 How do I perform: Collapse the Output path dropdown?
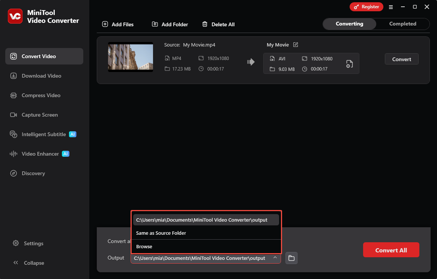[x=275, y=258]
